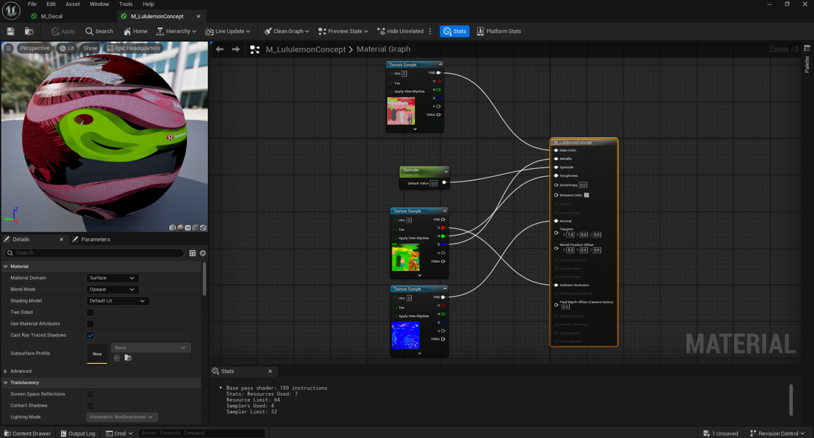Toggle the Screen Space Reflections checkbox
Image resolution: width=814 pixels, height=438 pixels.
click(90, 394)
